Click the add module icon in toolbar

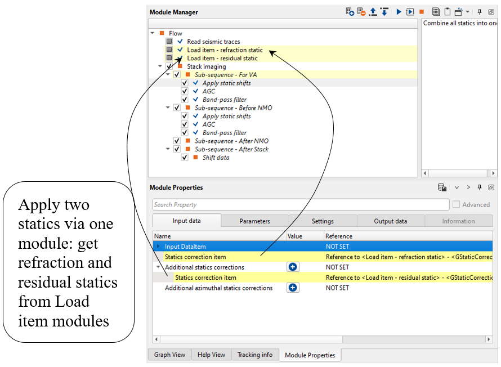[x=350, y=12]
